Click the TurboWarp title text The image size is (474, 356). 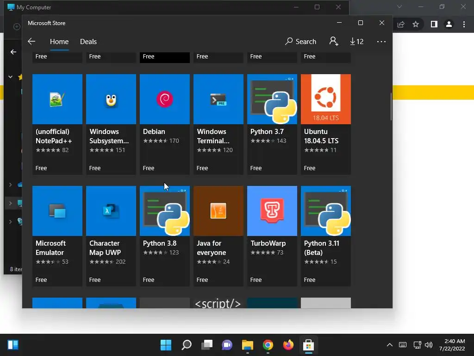point(268,243)
